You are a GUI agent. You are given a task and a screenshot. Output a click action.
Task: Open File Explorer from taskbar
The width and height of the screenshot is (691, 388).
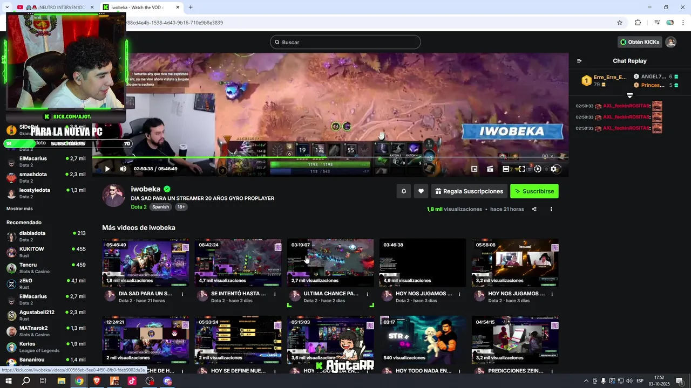(x=61, y=381)
